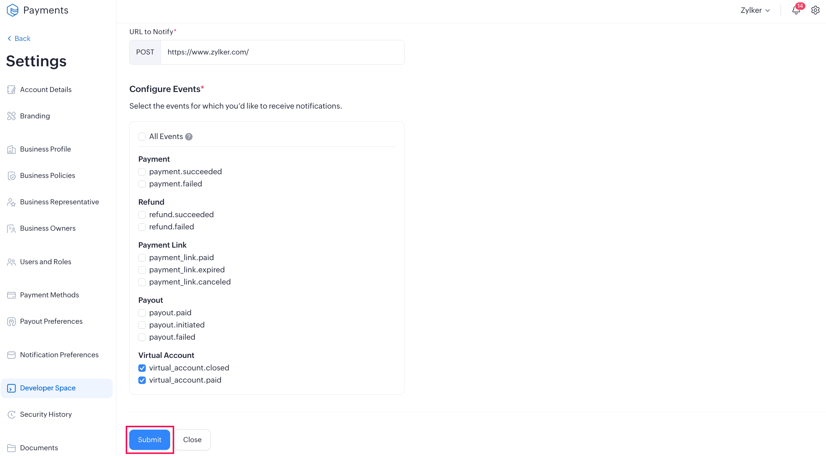Viewport: 826px width, 456px height.
Task: Check the payment.succeeded event
Action: pos(142,172)
